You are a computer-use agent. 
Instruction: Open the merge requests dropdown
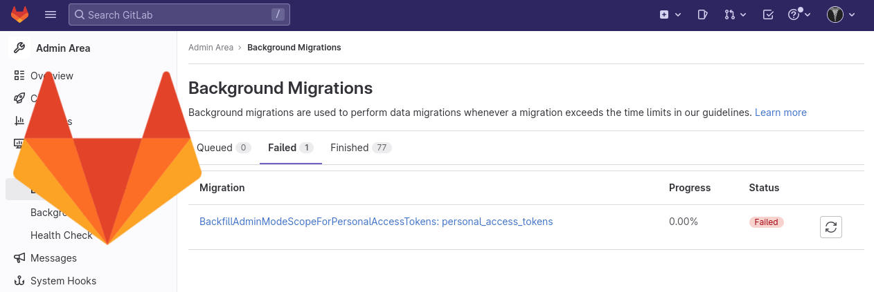click(x=735, y=14)
